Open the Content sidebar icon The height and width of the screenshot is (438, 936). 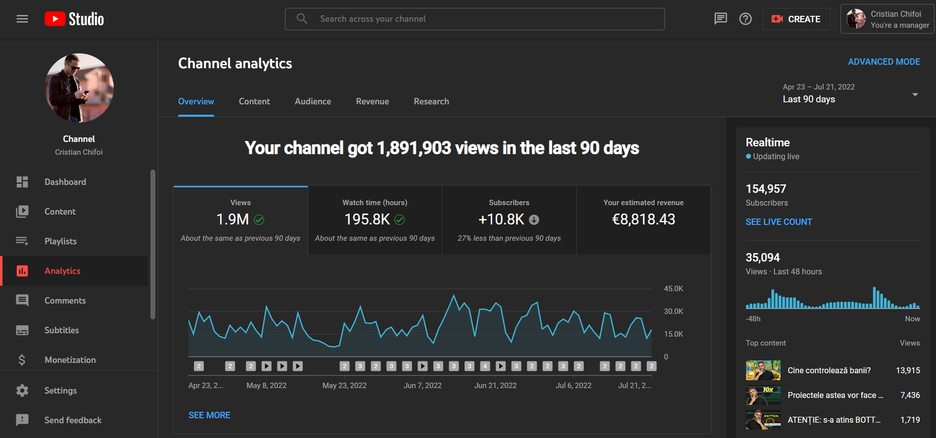pos(22,212)
